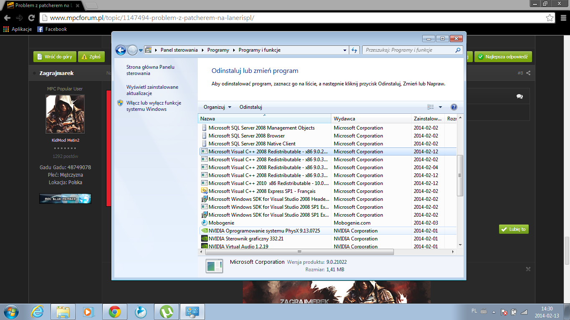Click the program list scroll down arrow

(x=460, y=245)
